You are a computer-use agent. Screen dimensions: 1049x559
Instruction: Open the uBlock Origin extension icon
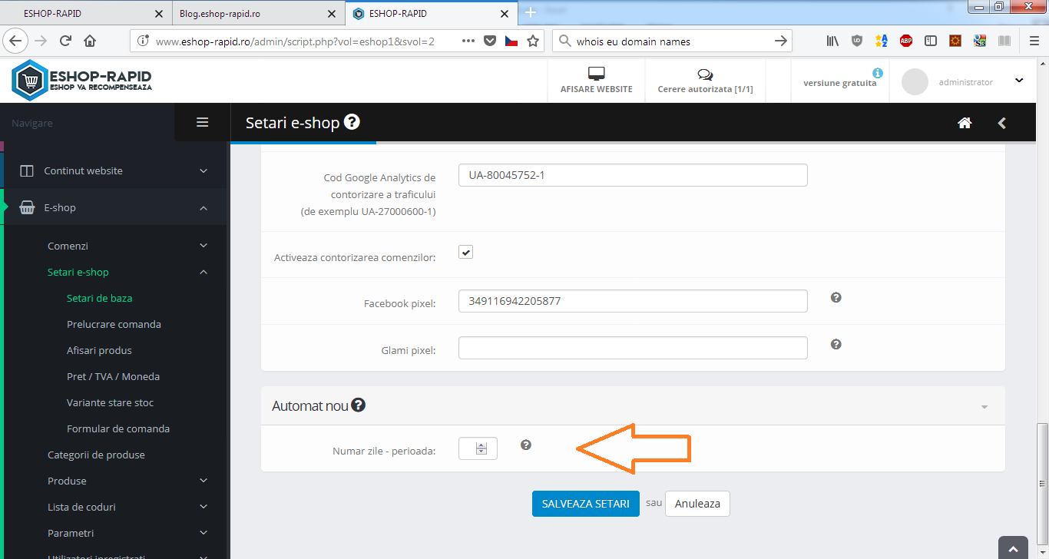tap(857, 41)
